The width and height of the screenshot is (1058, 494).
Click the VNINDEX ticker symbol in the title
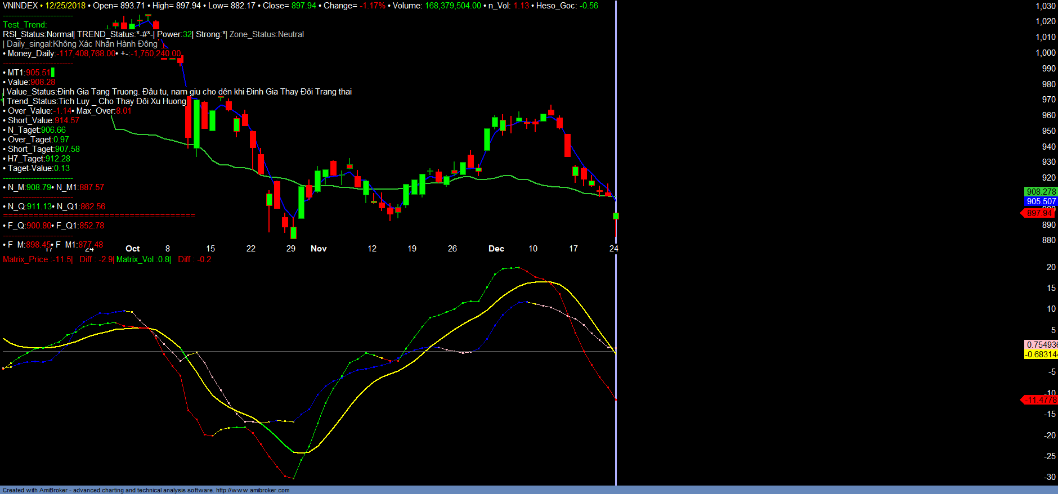click(20, 6)
